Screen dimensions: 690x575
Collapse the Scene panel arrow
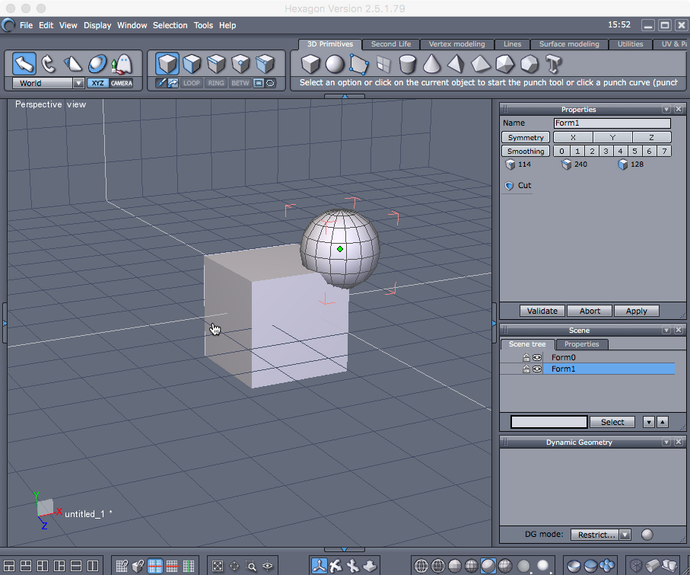tap(666, 330)
